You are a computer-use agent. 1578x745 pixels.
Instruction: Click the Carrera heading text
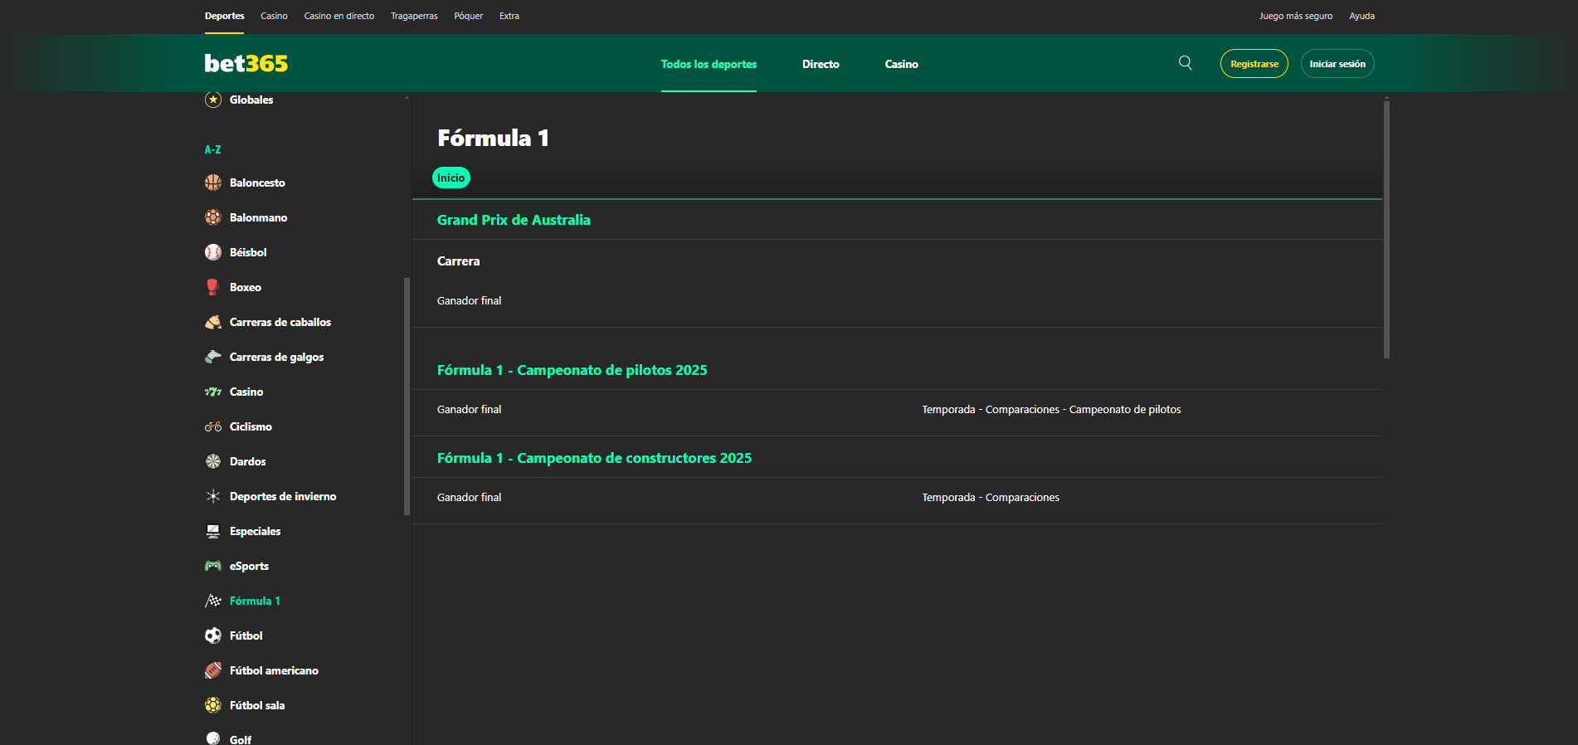pyautogui.click(x=459, y=261)
